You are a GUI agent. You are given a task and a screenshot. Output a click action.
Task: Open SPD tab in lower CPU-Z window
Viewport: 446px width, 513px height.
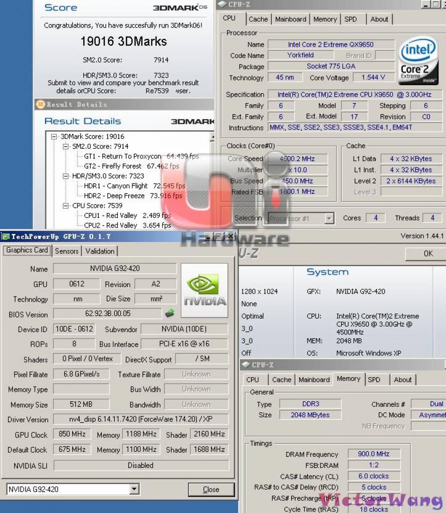pos(374,380)
